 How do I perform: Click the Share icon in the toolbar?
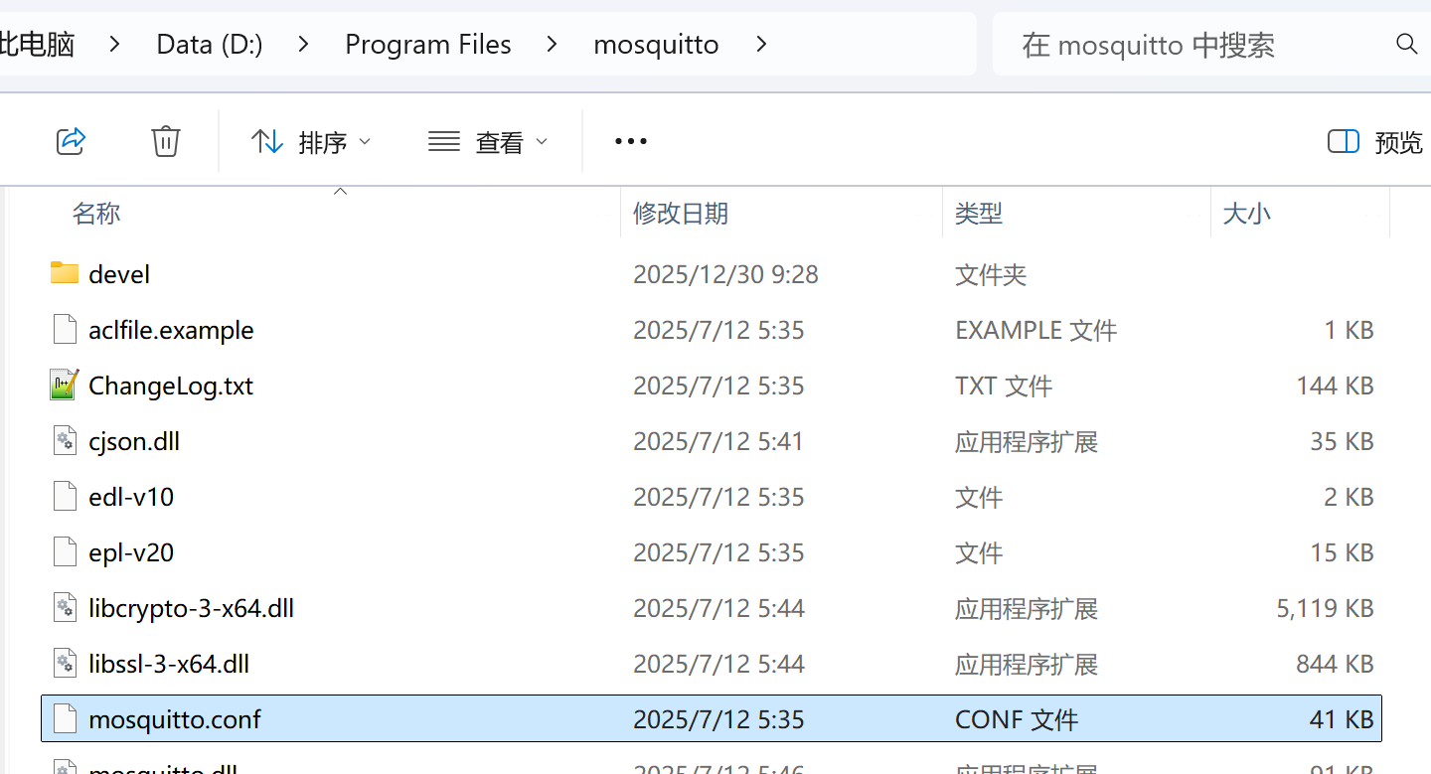(72, 141)
